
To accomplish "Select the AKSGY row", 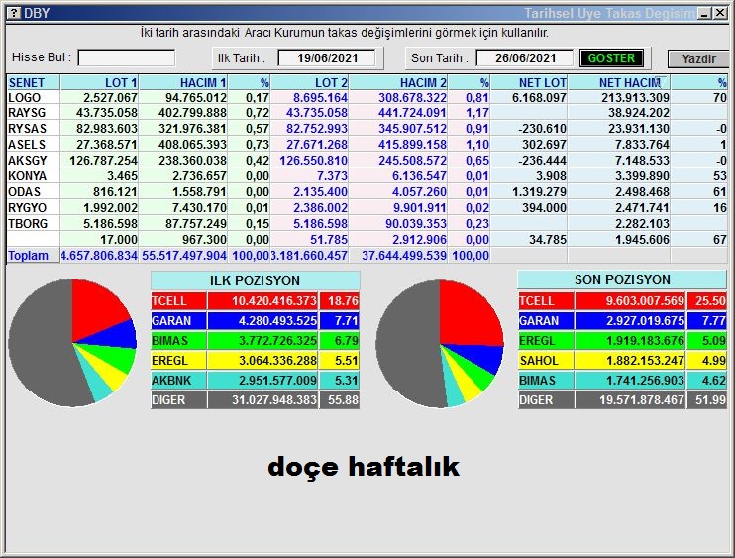I will (x=367, y=161).
